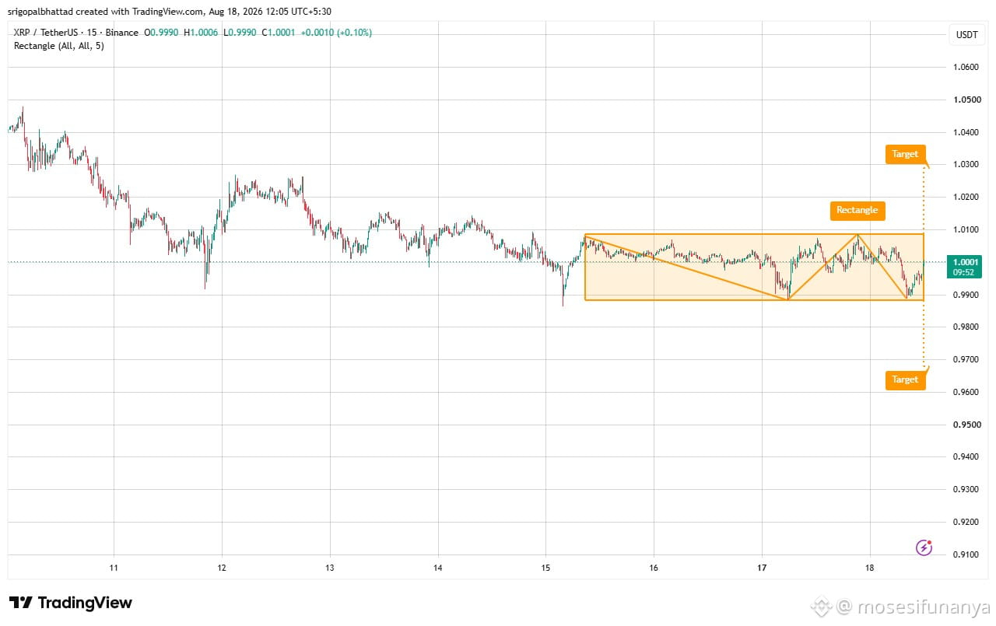This screenshot has width=996, height=626.
Task: Click the 0.9600 price axis label
Action: point(966,392)
